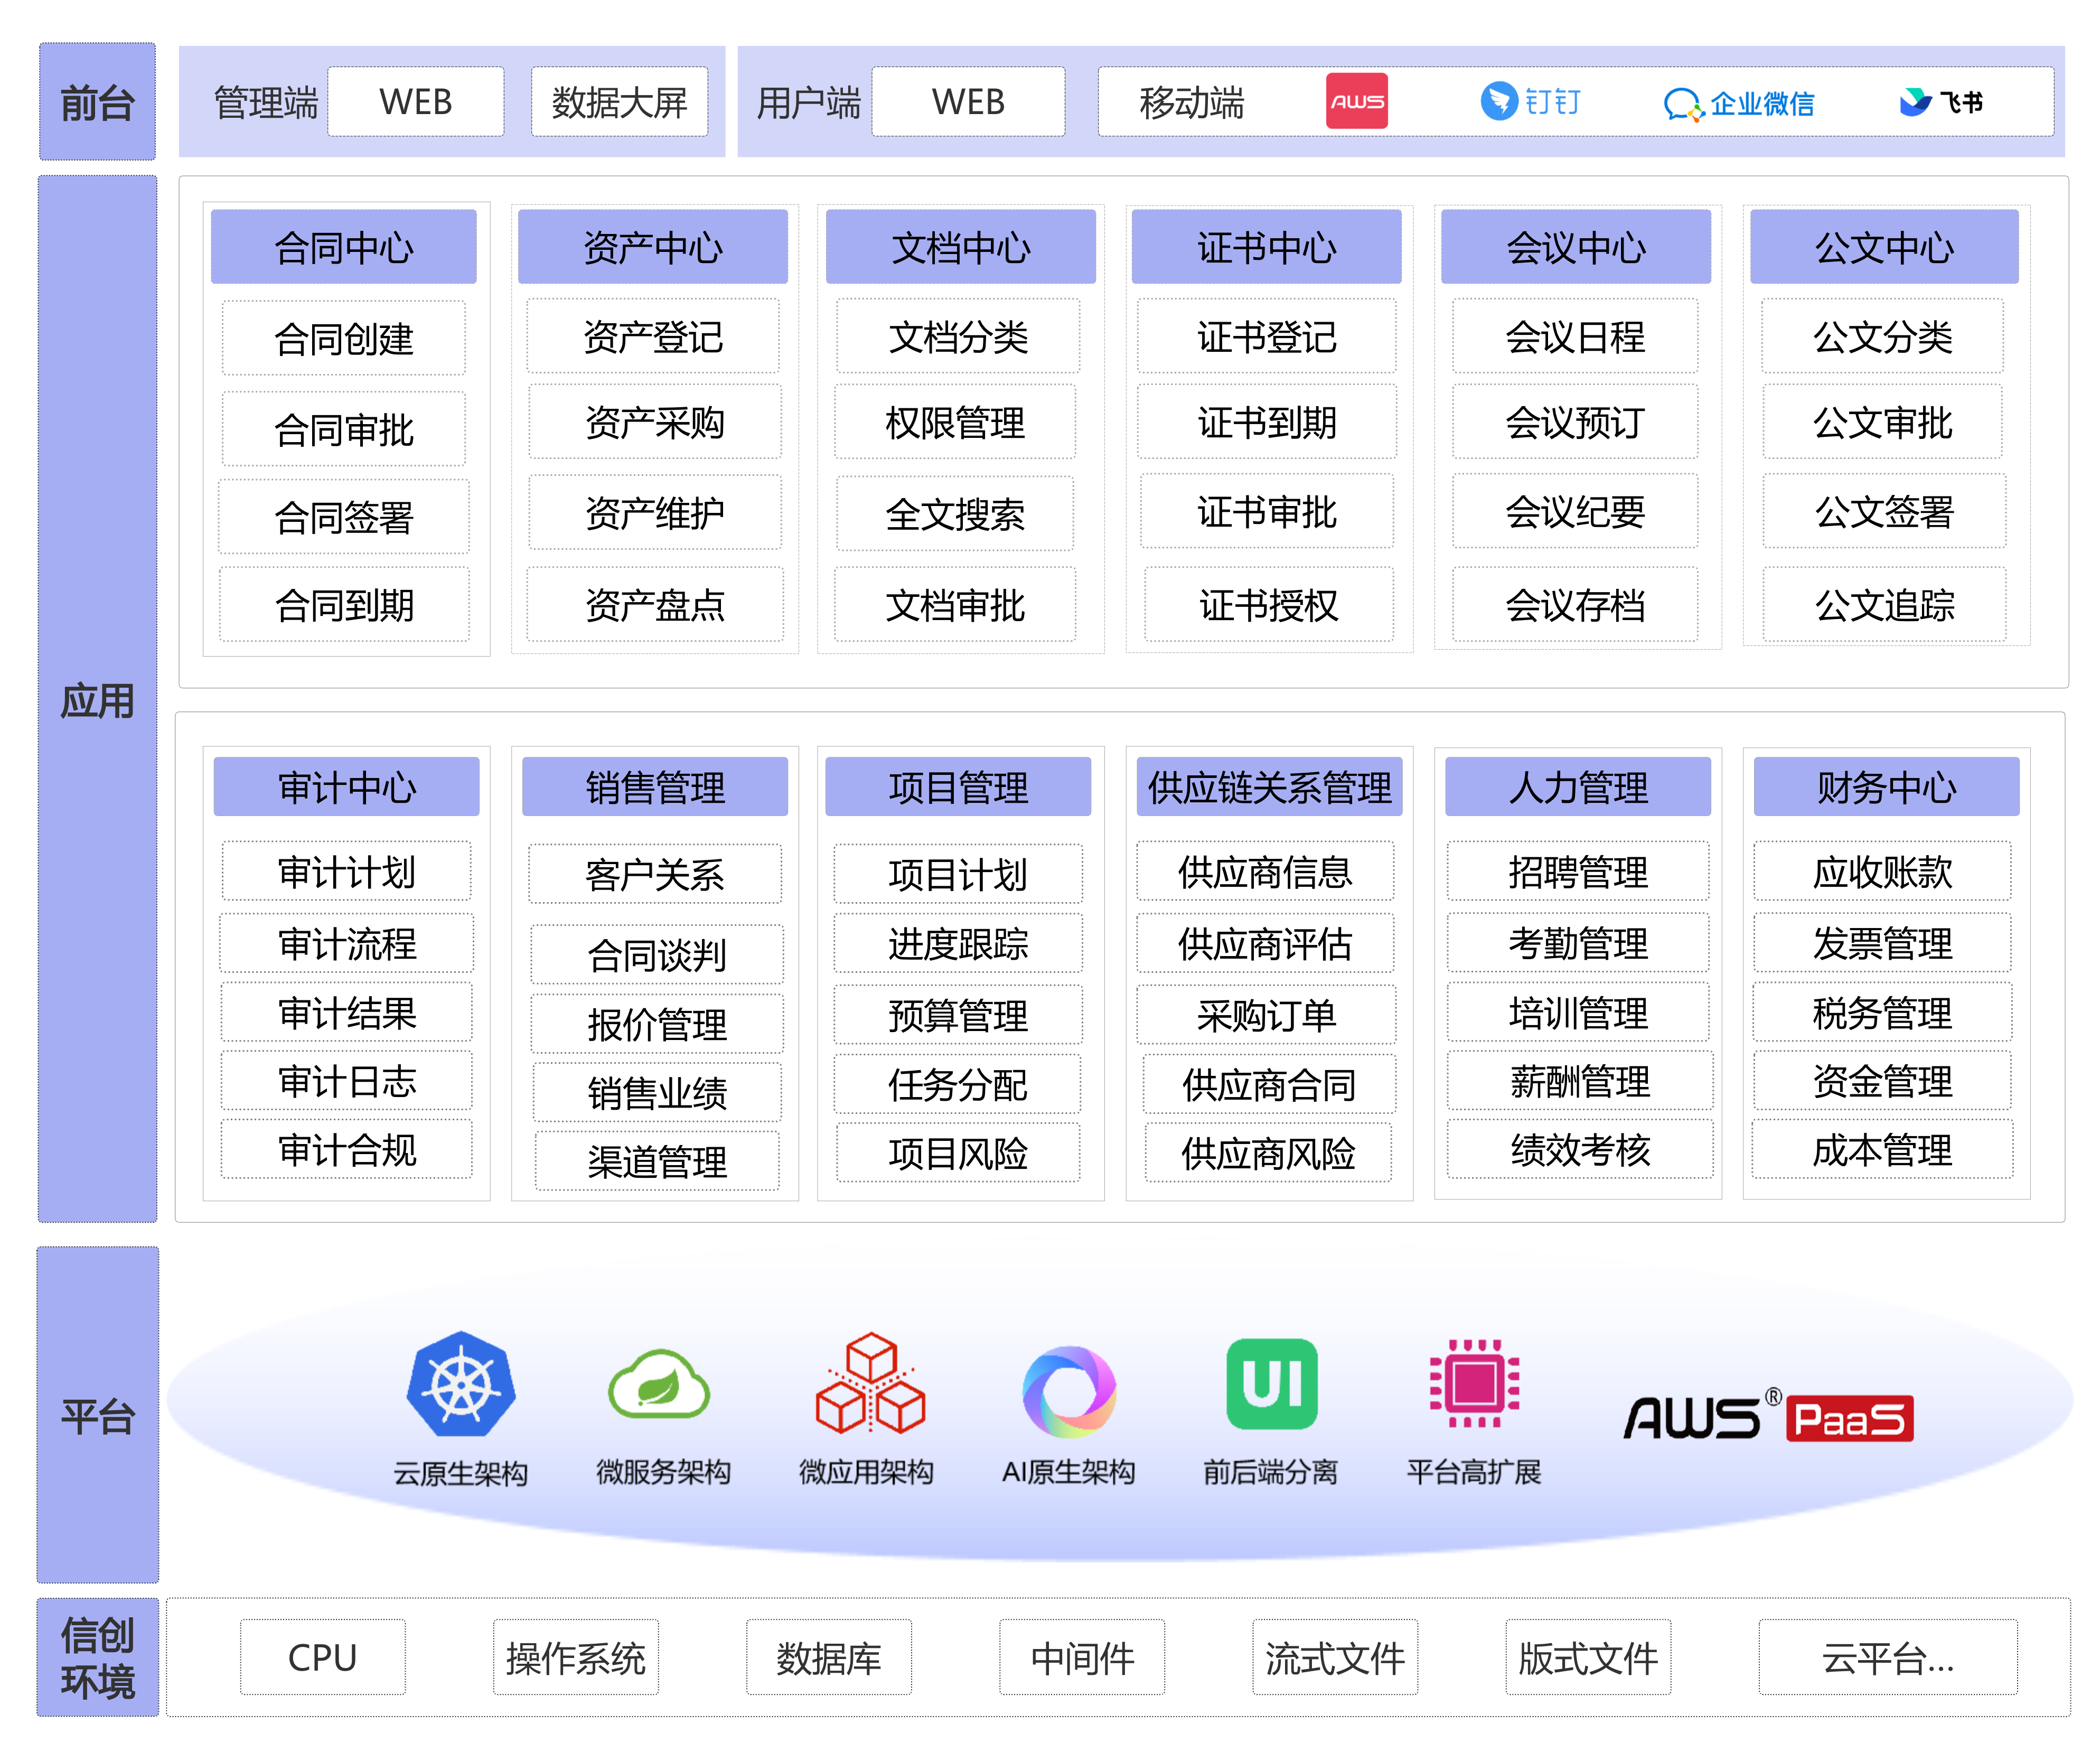2100x1743 pixels.
Task: Select the 操作系统 box
Action: 575,1657
